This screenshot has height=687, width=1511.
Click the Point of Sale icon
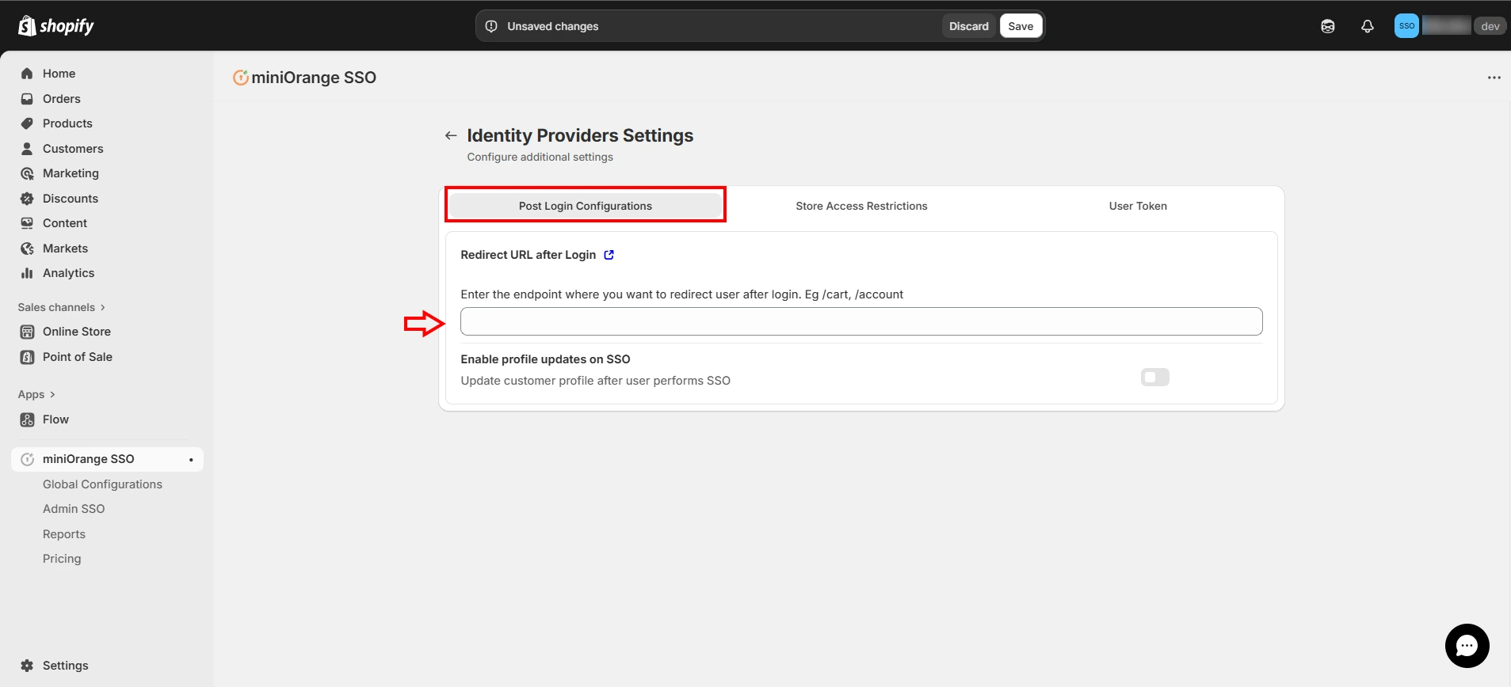[27, 357]
